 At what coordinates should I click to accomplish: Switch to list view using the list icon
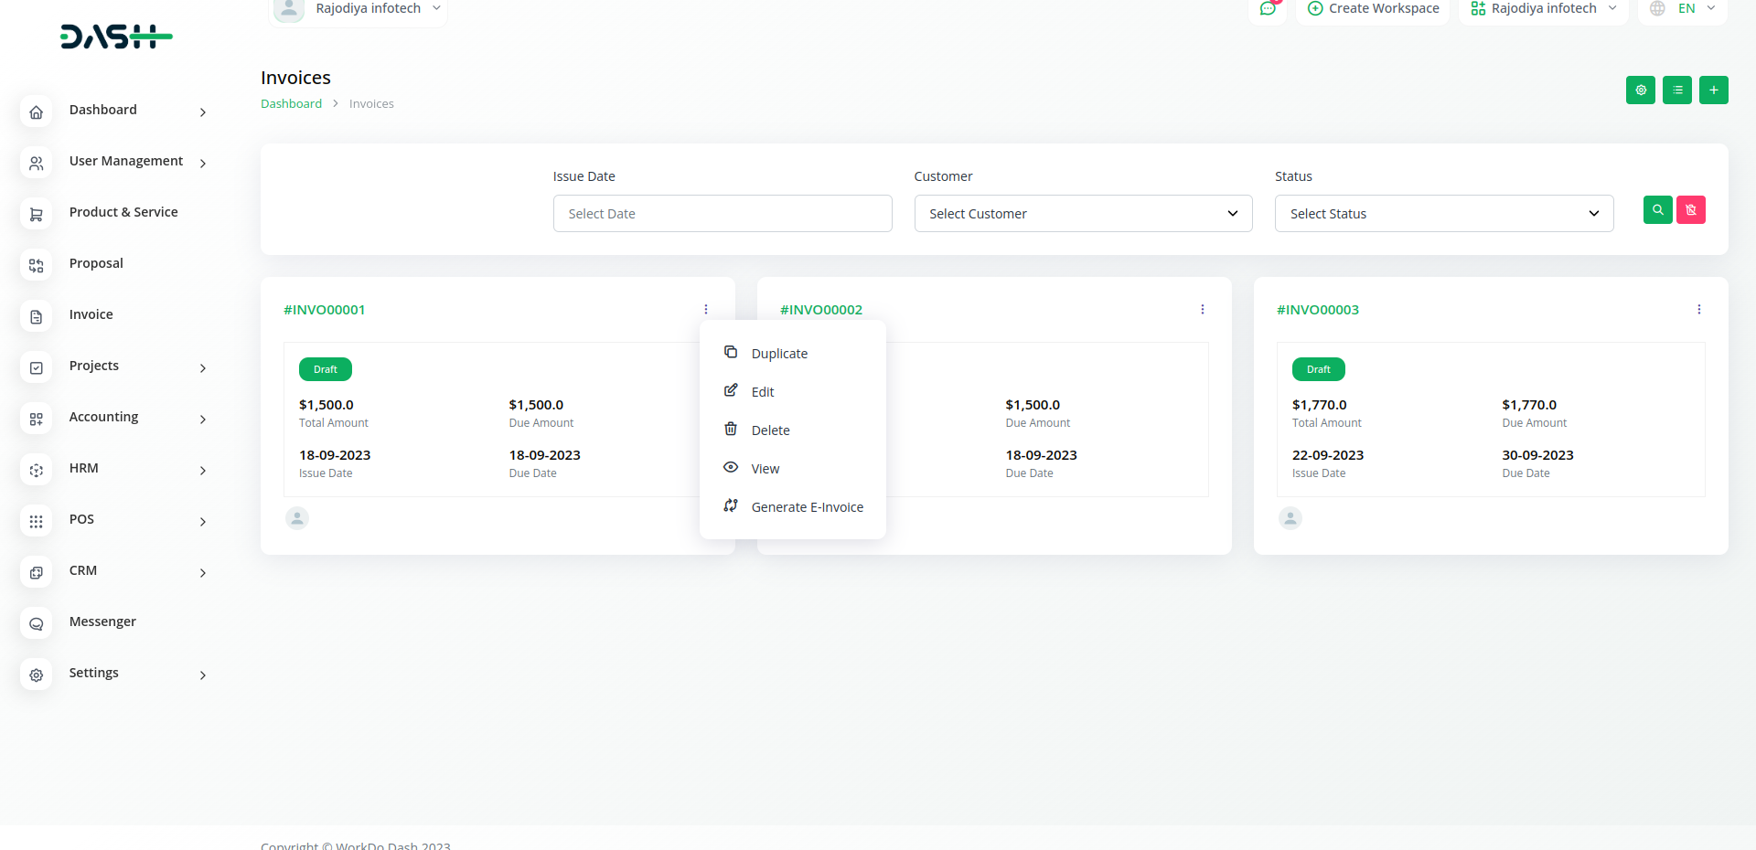point(1676,90)
